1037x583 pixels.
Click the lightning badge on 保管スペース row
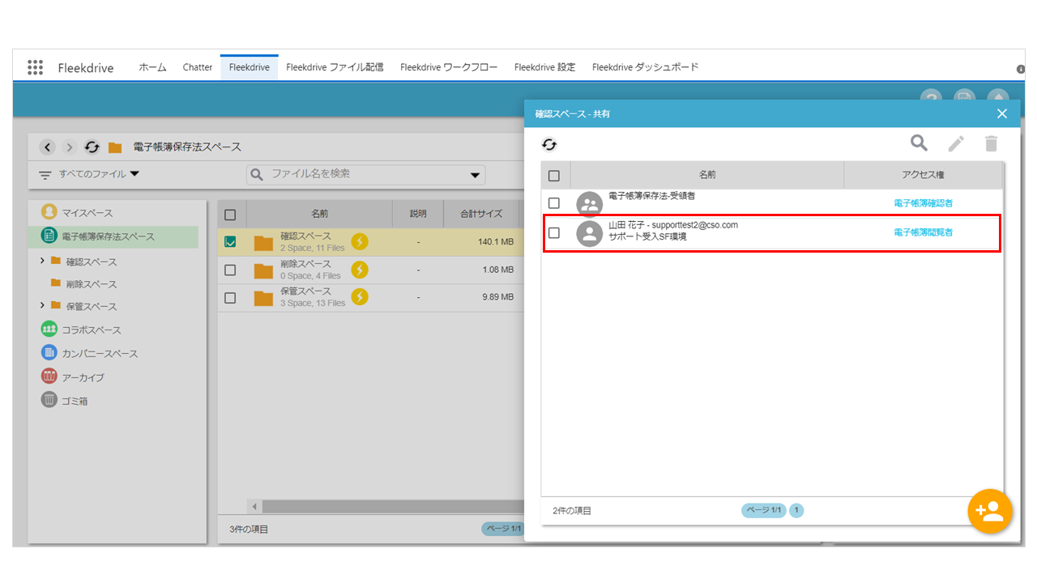pyautogui.click(x=360, y=297)
